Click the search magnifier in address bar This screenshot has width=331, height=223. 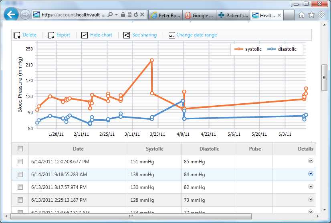pos(110,14)
